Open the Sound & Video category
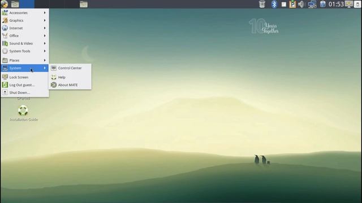The height and width of the screenshot is (203, 362). (25, 43)
